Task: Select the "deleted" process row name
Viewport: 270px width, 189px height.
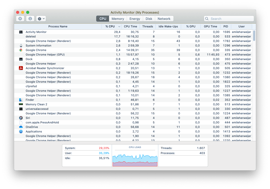Action: coord(31,36)
